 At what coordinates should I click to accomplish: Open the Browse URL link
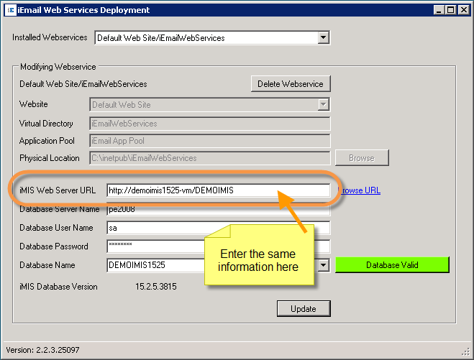[x=359, y=190]
